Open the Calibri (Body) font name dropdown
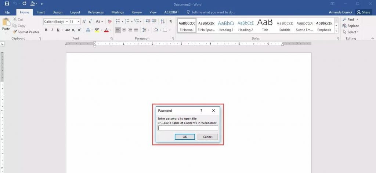Screen dimensions: 376x173 [x=67, y=22]
